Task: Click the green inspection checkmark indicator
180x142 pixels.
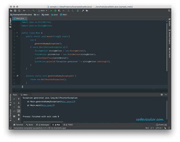Action: click(x=167, y=21)
